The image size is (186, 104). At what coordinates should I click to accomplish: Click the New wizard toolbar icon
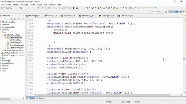point(2,8)
